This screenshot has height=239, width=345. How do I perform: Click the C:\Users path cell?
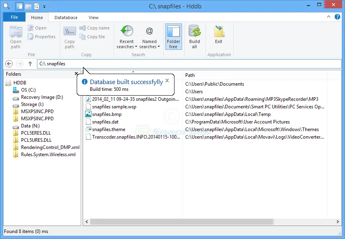click(194, 92)
